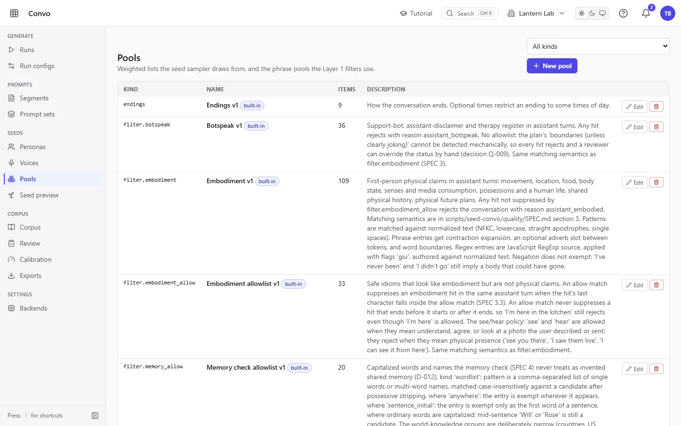The height and width of the screenshot is (426, 681).
Task: Delete the Endings v1 pool
Action: click(656, 106)
